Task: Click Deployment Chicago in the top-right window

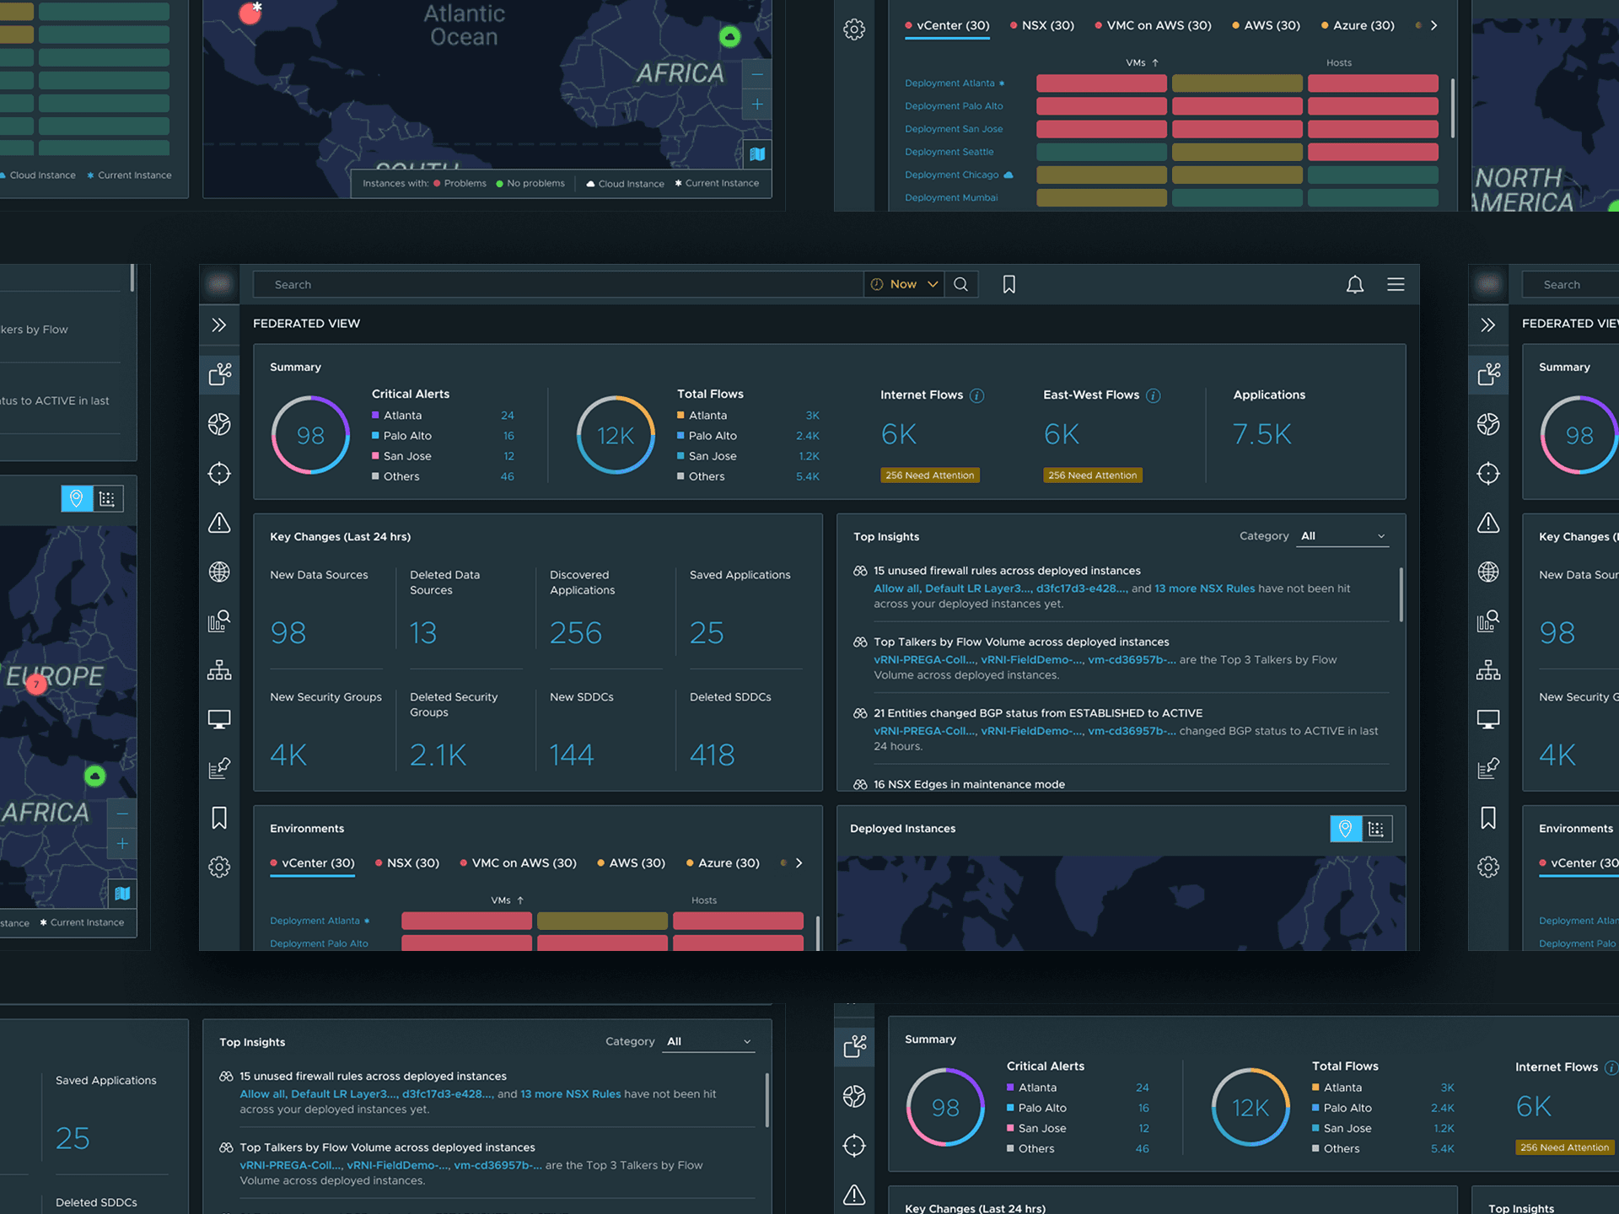Action: (x=952, y=175)
